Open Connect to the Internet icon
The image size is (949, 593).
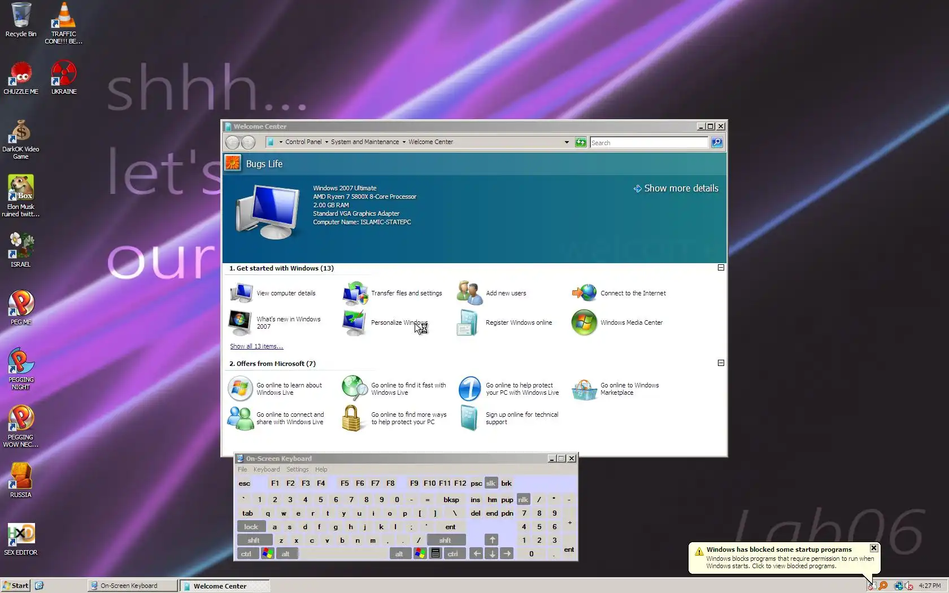click(584, 293)
